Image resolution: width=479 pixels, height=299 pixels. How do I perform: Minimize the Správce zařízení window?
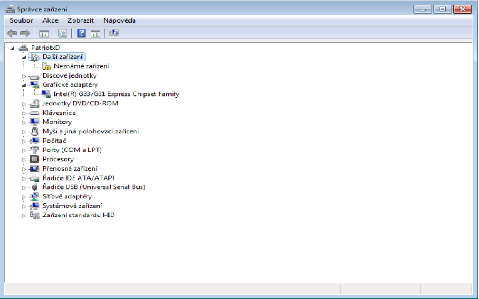[423, 9]
